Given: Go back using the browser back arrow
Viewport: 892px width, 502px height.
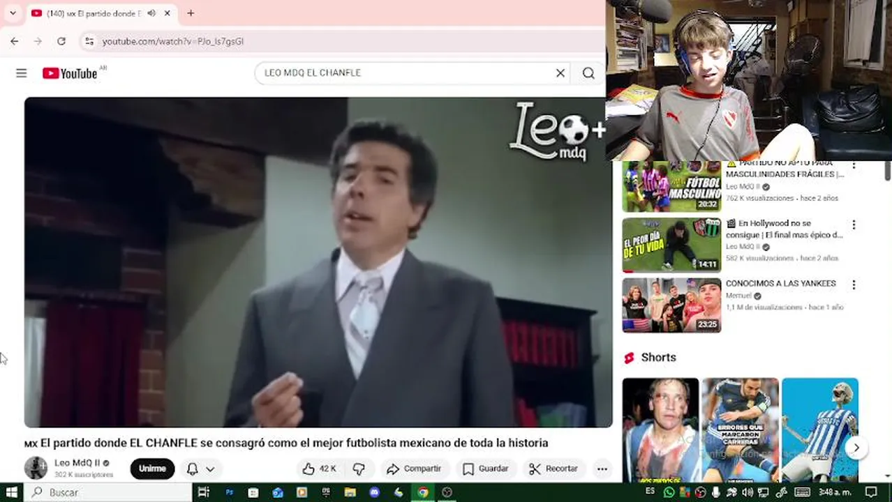Looking at the screenshot, I should [14, 41].
